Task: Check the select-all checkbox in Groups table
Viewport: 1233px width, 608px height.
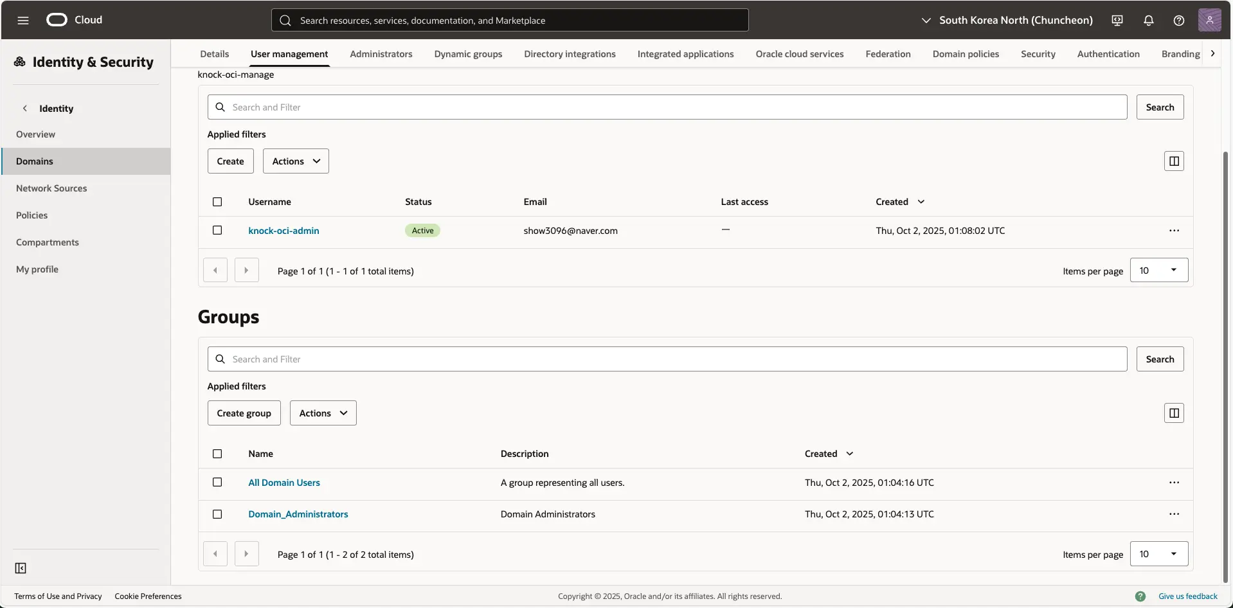Action: pyautogui.click(x=217, y=454)
